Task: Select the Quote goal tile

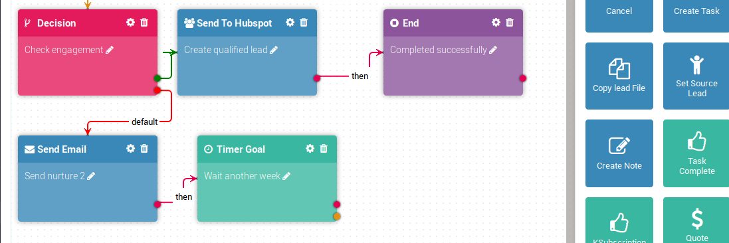Action: pyautogui.click(x=696, y=220)
